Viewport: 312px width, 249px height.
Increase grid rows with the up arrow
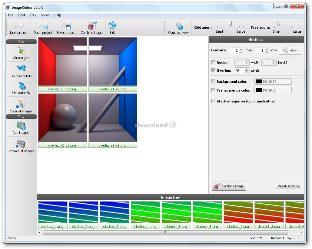[241, 49]
